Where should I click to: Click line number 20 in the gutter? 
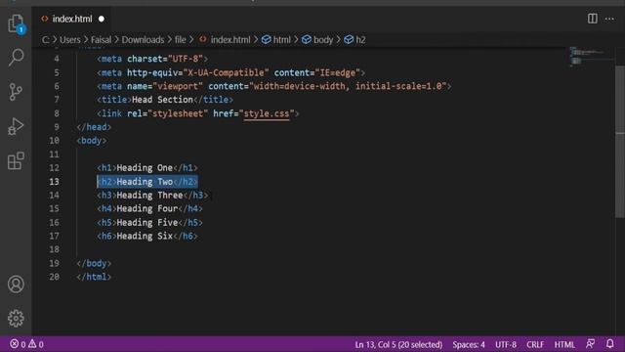(x=55, y=277)
